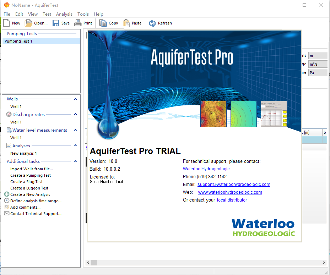The width and height of the screenshot is (330, 275).
Task: Click Import Wells from file...
Action: (x=32, y=169)
